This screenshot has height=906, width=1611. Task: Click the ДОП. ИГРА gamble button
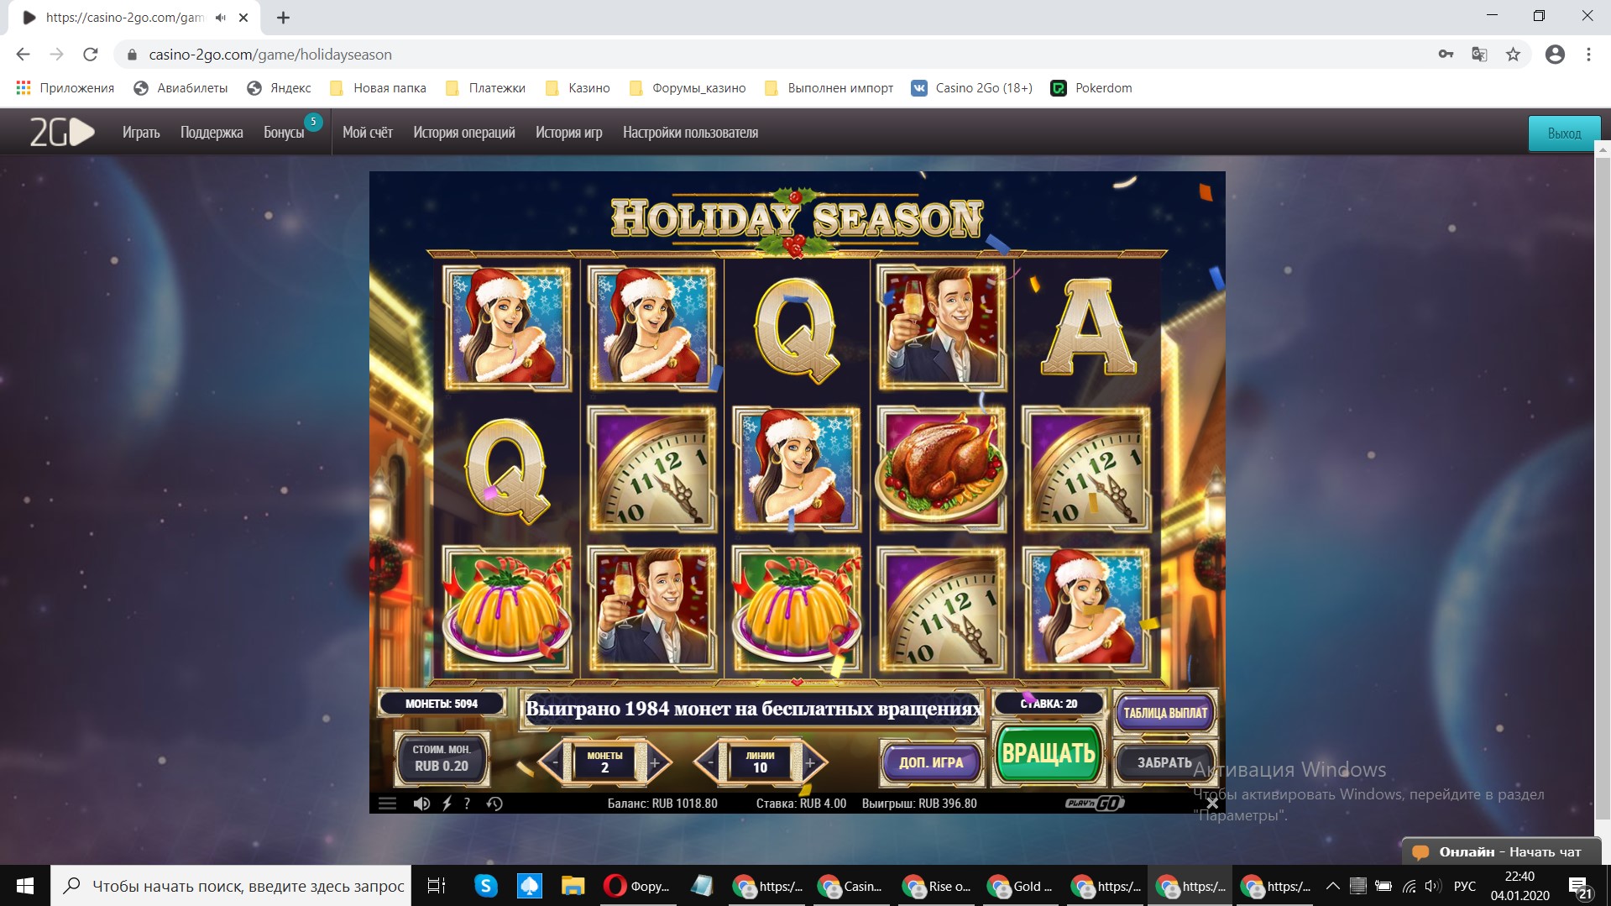tap(931, 762)
